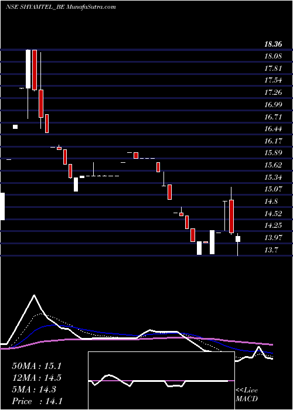Click the 16.99 price label

click(x=273, y=105)
